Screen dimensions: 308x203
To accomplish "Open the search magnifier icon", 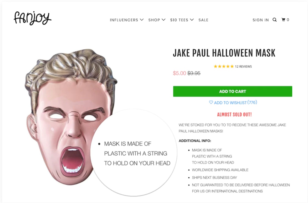I will 275,20.
